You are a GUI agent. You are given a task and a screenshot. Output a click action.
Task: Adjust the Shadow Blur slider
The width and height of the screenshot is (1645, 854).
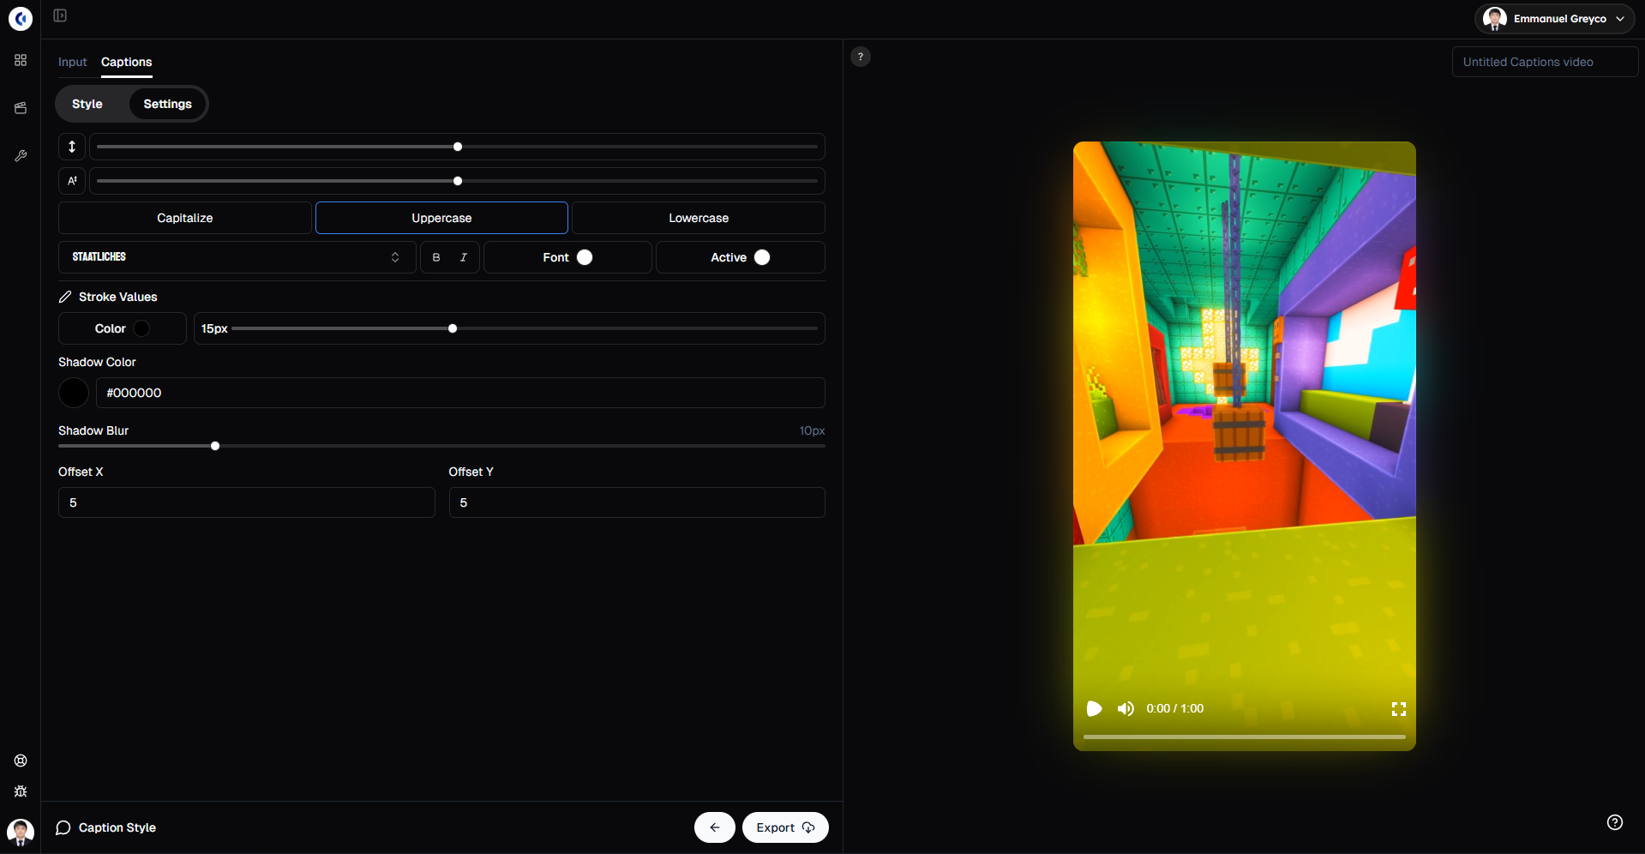click(441, 446)
